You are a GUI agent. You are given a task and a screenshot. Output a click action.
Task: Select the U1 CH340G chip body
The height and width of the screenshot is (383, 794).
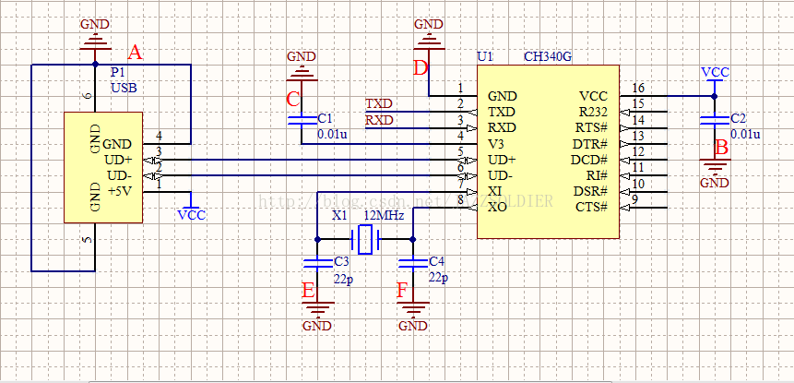548,151
